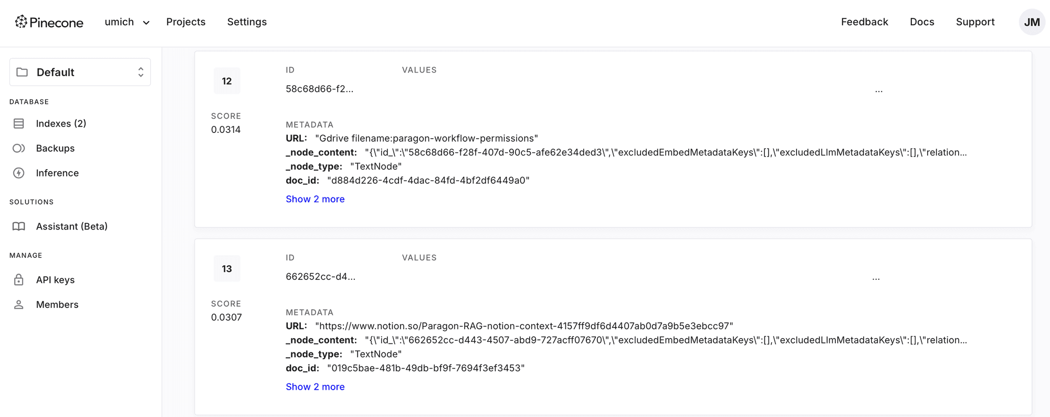Click record ID 662652cc-d4...

pos(320,277)
